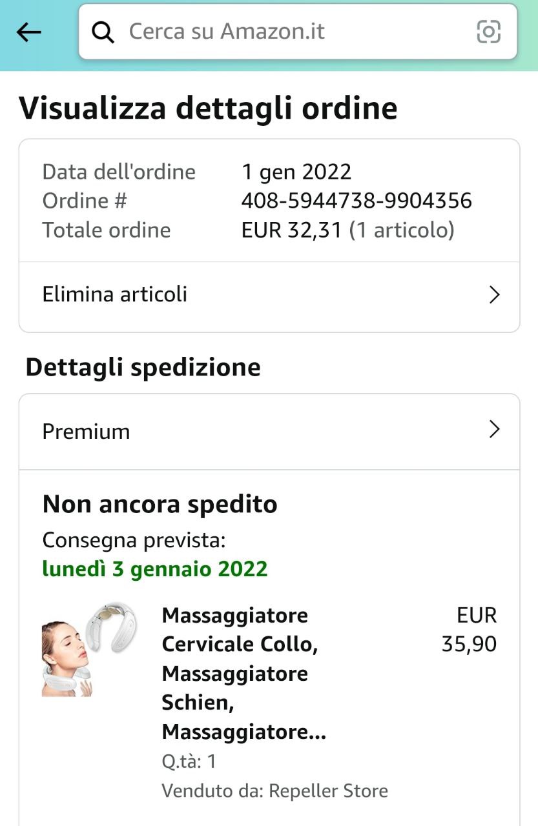Screen dimensions: 538x826
Task: Expand the Elimina articoli chevron arrow
Action: tap(495, 295)
